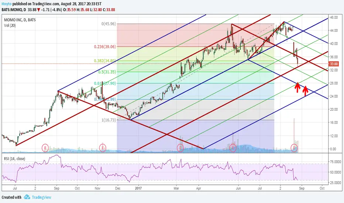
Task: Click the 25.0000 RSI axis label
Action: click(x=336, y=183)
